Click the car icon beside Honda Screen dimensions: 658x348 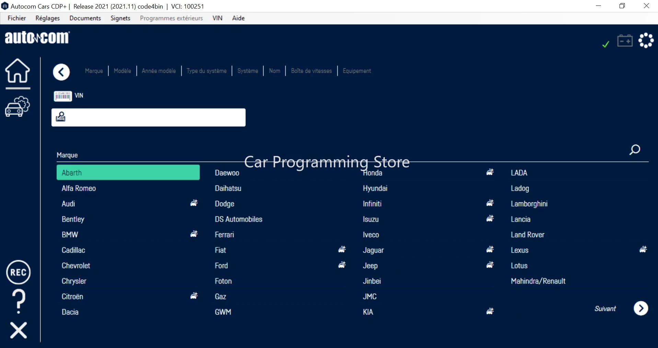click(490, 172)
